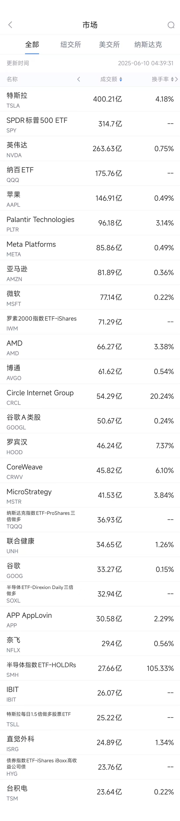Click the 成交额 sort arrow icon
Image resolution: width=180 pixels, height=821 pixels.
pos(121,79)
